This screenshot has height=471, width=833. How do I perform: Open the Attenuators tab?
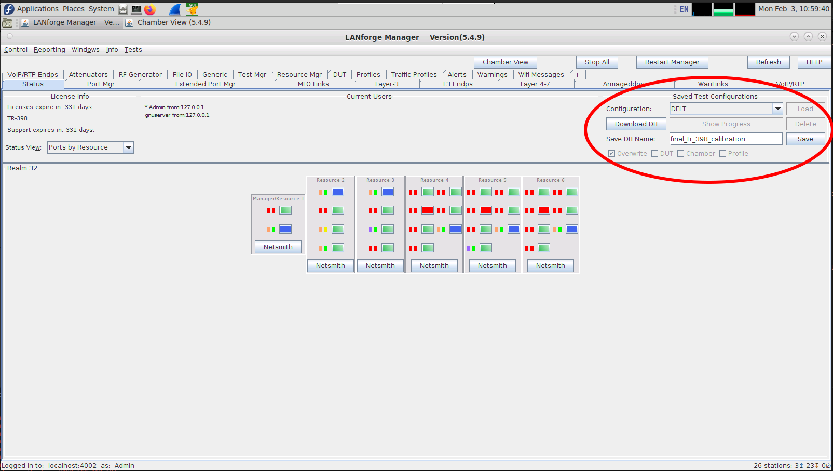88,75
